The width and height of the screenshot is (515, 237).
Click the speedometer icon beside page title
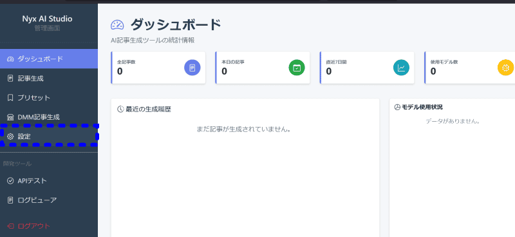pos(117,25)
